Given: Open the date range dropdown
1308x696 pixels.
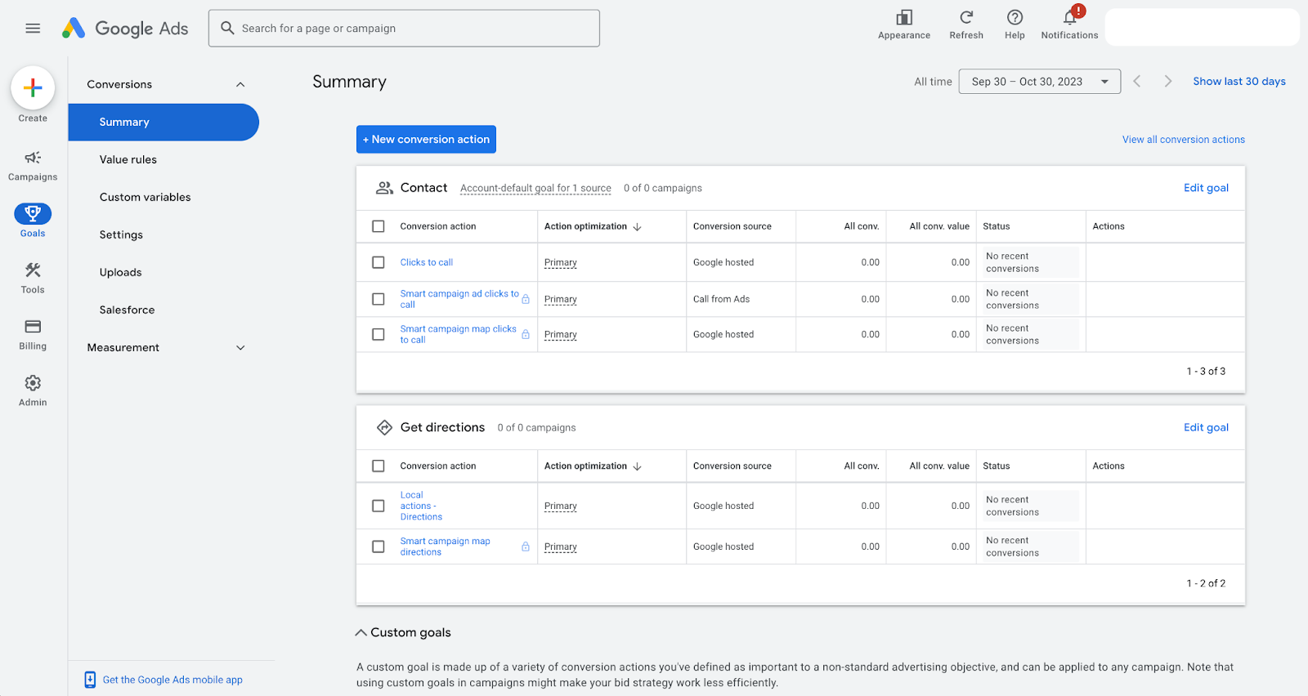Looking at the screenshot, I should [x=1040, y=82].
